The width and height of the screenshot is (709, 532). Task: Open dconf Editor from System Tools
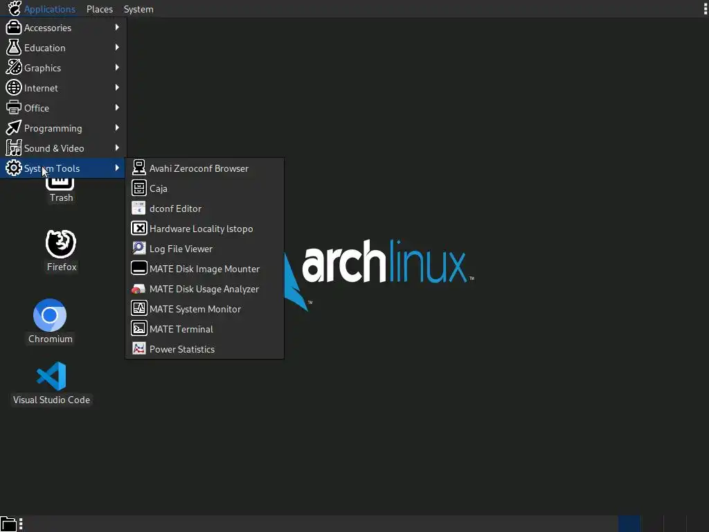[204, 209]
